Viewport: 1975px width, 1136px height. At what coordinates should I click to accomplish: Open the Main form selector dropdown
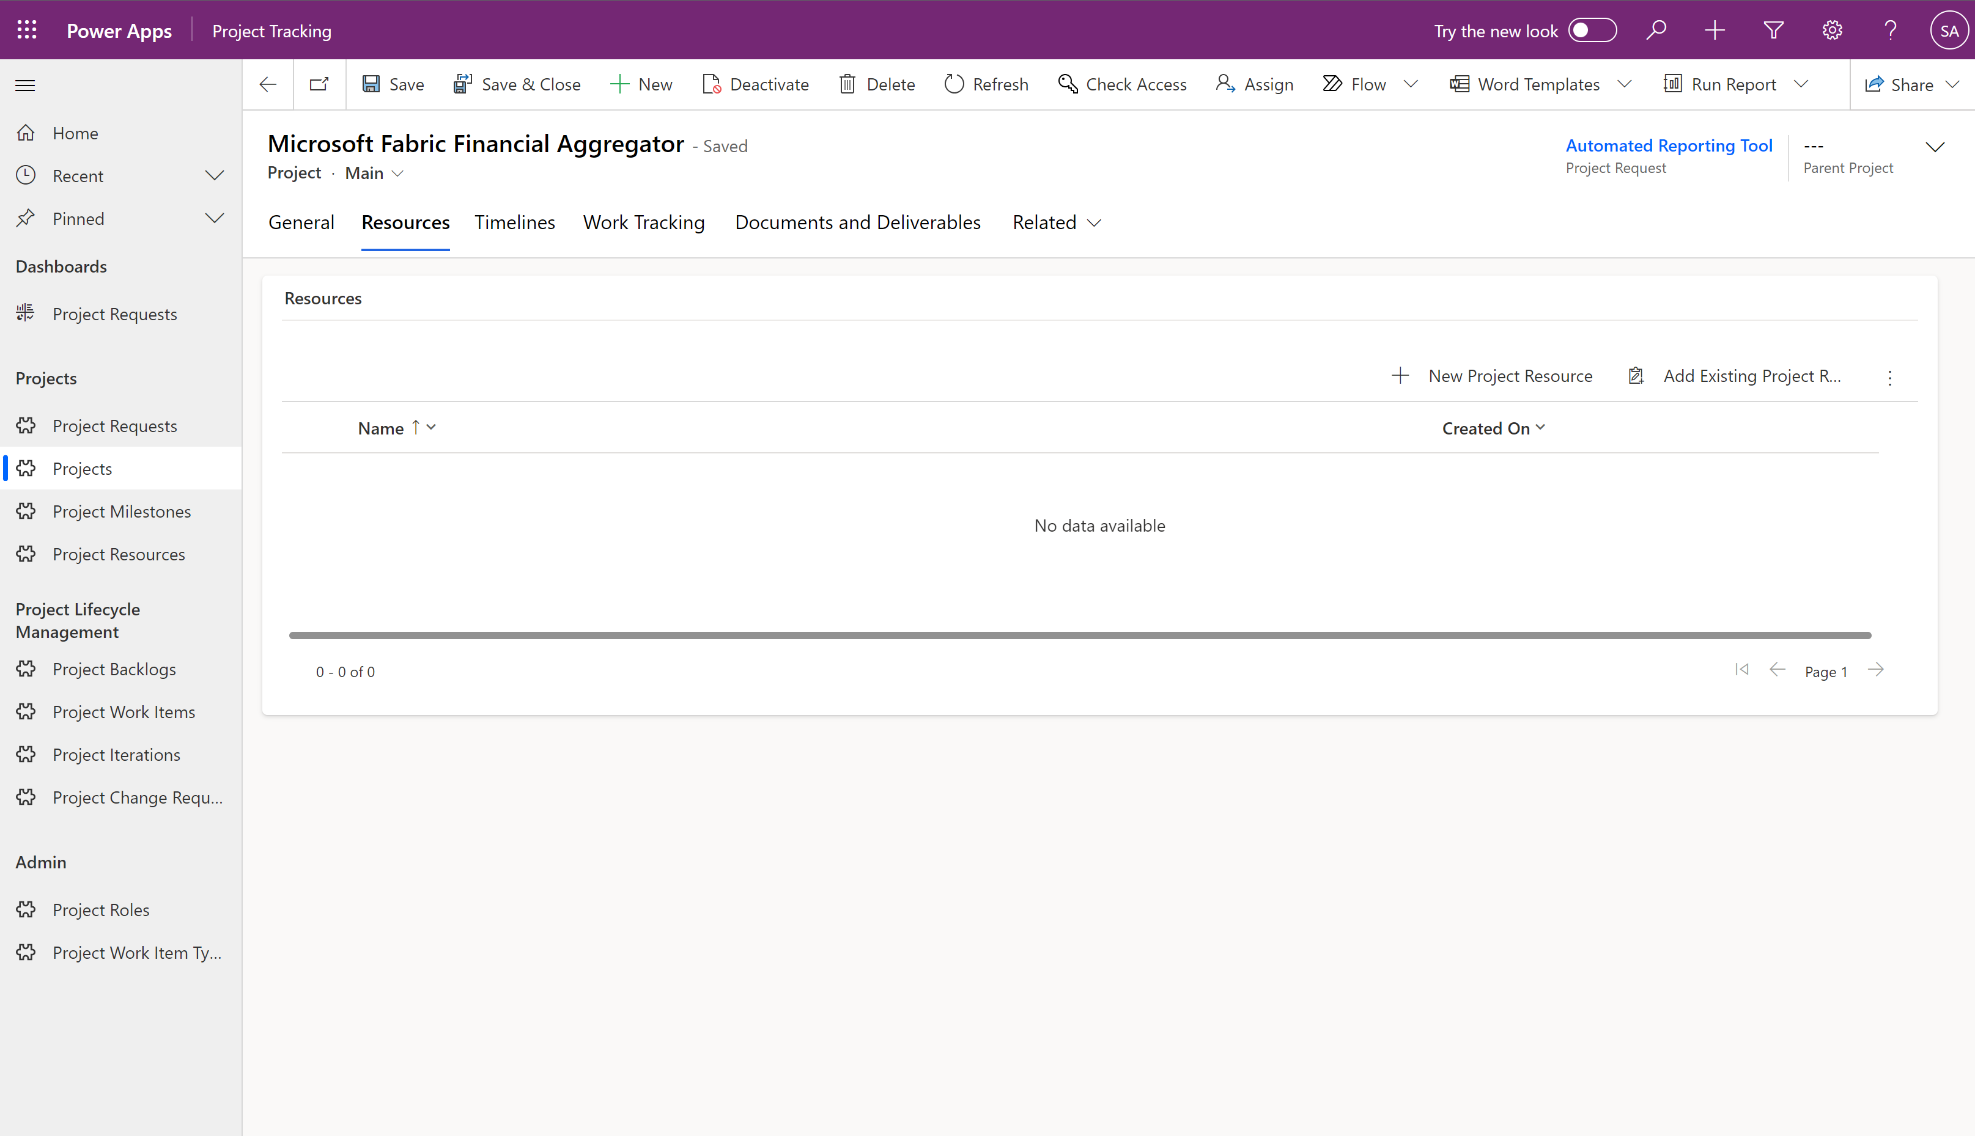click(375, 173)
